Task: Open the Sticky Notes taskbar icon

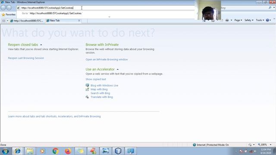Action: click(81, 151)
